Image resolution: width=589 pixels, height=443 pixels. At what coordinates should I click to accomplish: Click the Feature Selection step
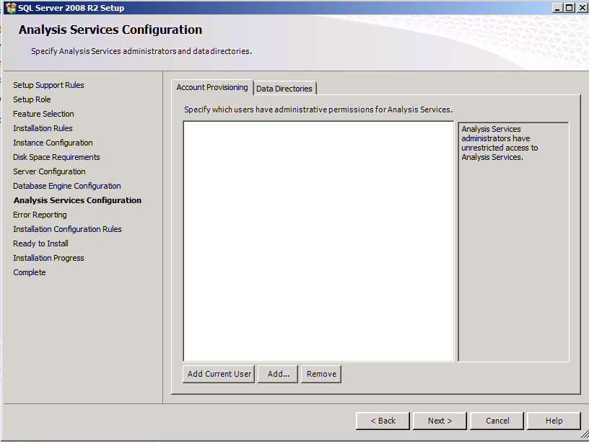coord(43,114)
